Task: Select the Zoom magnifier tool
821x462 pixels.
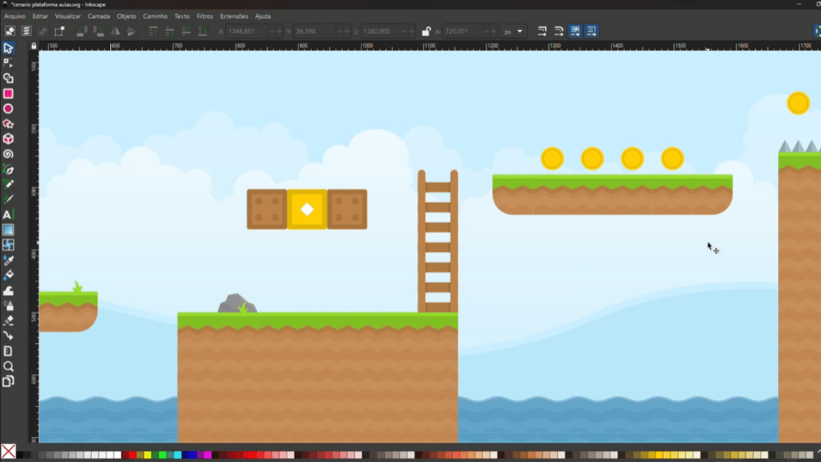Action: [8, 366]
